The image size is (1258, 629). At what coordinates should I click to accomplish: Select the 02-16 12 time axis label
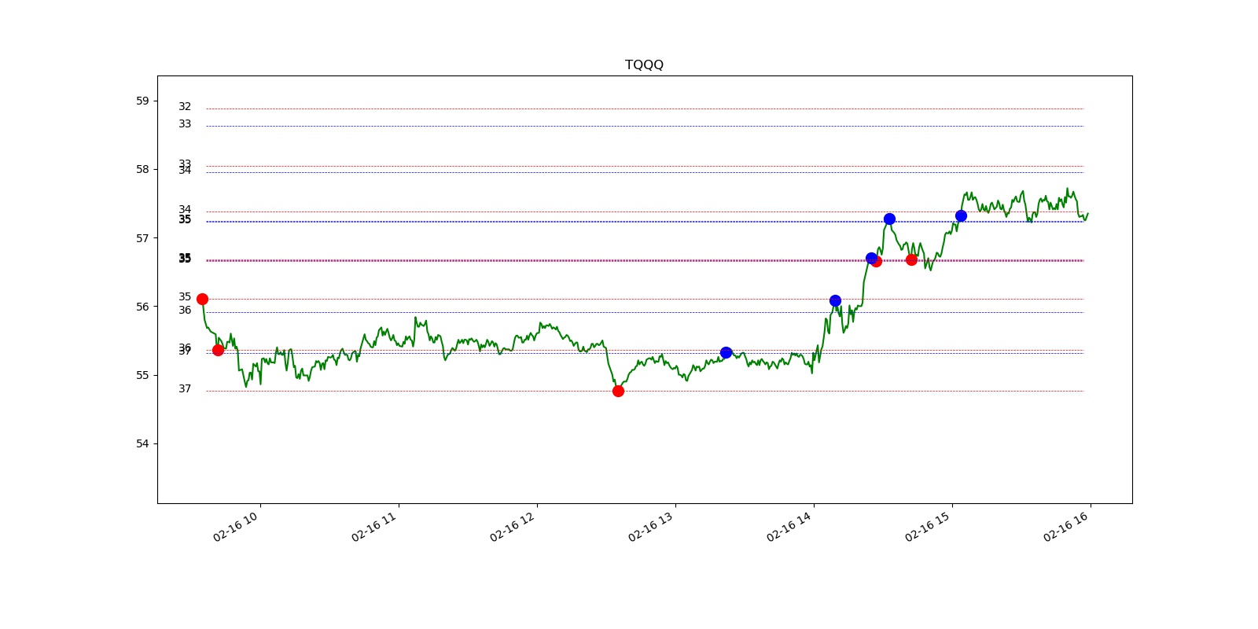(512, 527)
